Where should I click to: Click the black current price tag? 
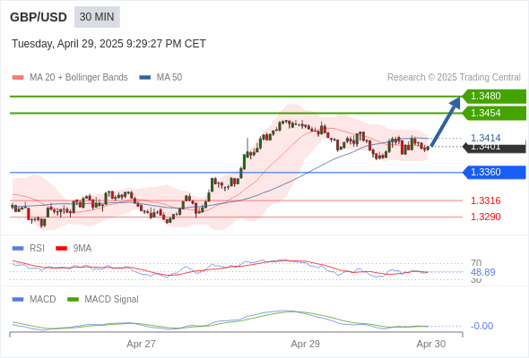click(x=494, y=148)
